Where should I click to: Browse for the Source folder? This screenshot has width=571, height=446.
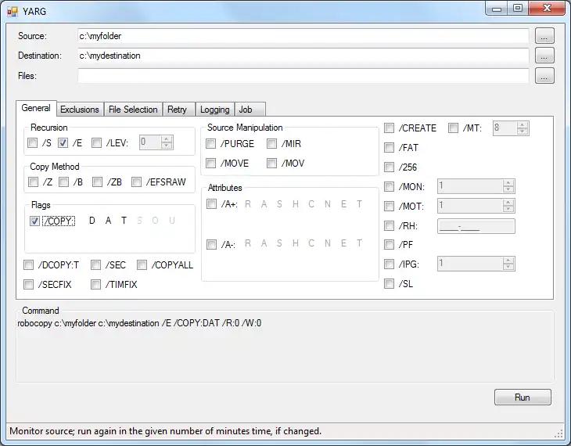point(544,36)
